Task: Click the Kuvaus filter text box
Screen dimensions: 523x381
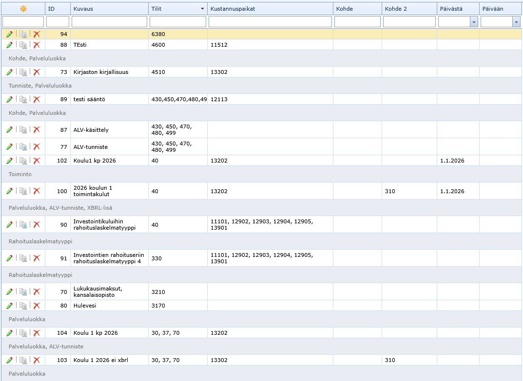Action: click(109, 22)
